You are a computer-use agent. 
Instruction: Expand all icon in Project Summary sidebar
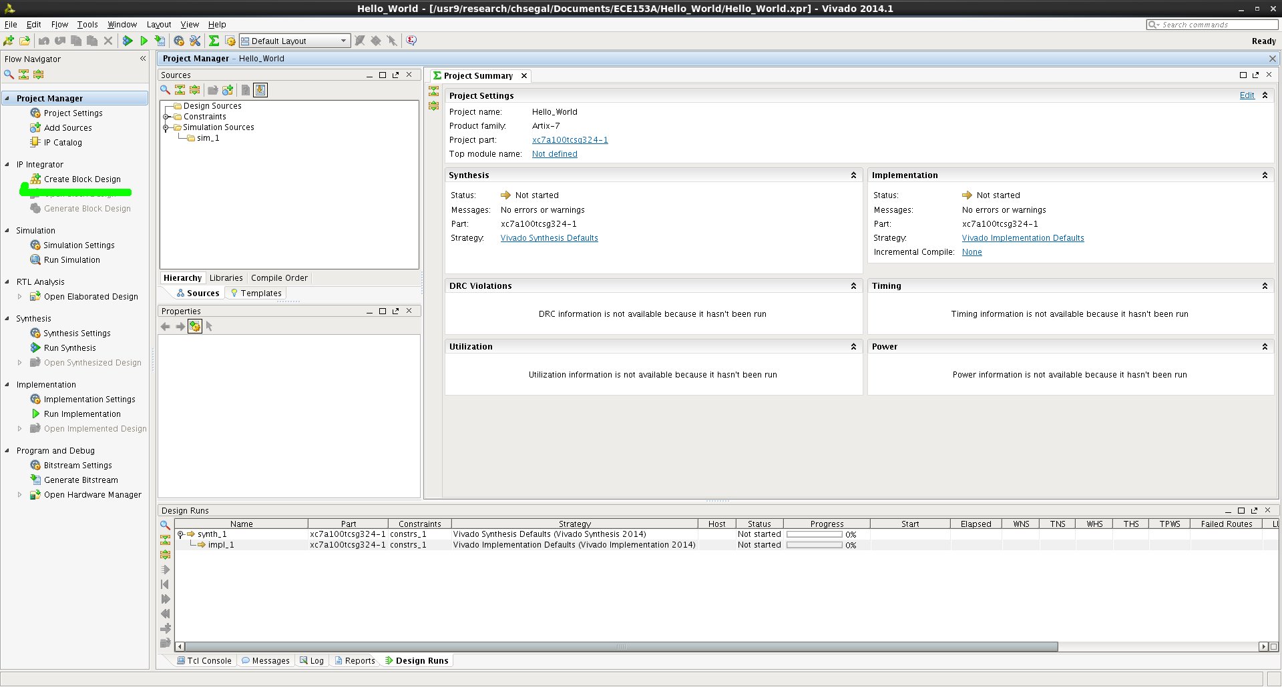coord(434,105)
